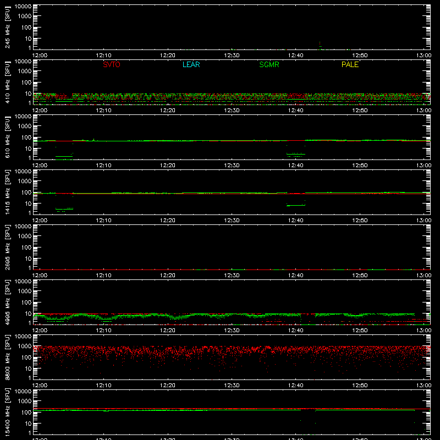Click the 13:00 tick label under 245 MHz panel
The height and width of the screenshot is (440, 440).
(424, 56)
